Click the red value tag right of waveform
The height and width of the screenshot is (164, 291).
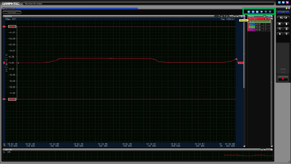[x=240, y=63]
